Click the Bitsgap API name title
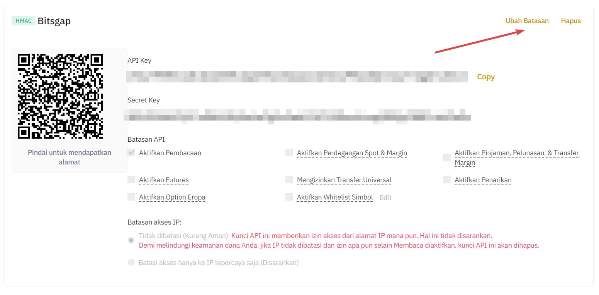599x295 pixels. coord(54,21)
